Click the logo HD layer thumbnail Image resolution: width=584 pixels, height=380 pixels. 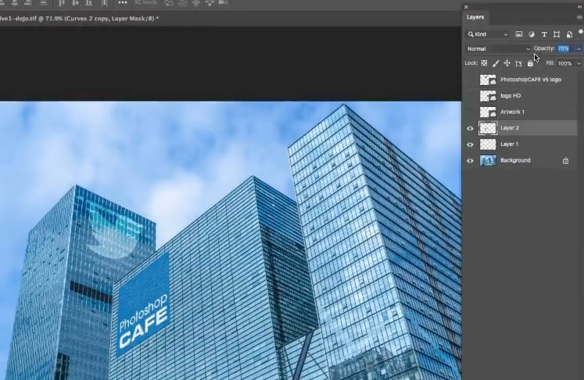[488, 96]
